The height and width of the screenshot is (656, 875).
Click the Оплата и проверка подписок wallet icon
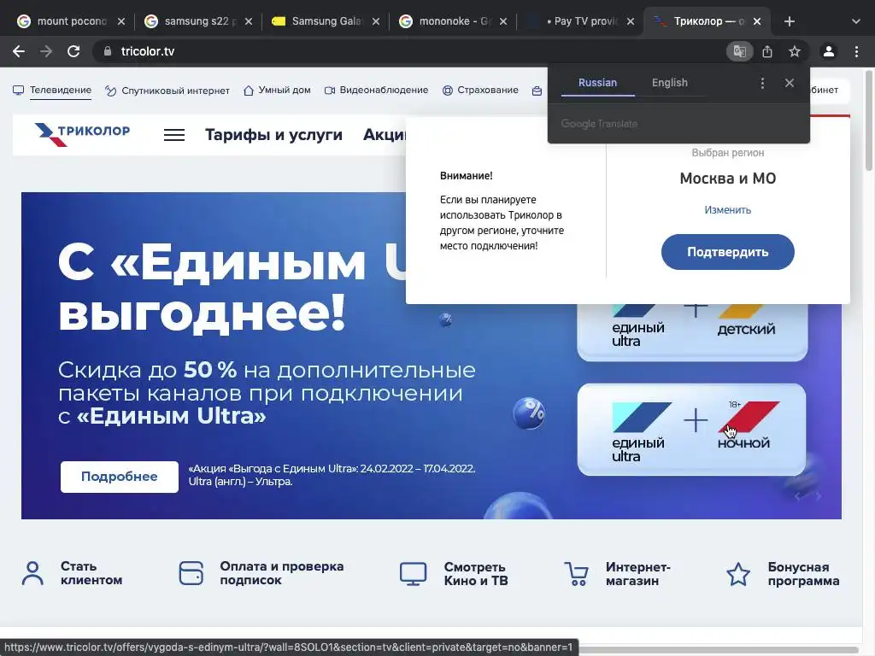tap(191, 573)
